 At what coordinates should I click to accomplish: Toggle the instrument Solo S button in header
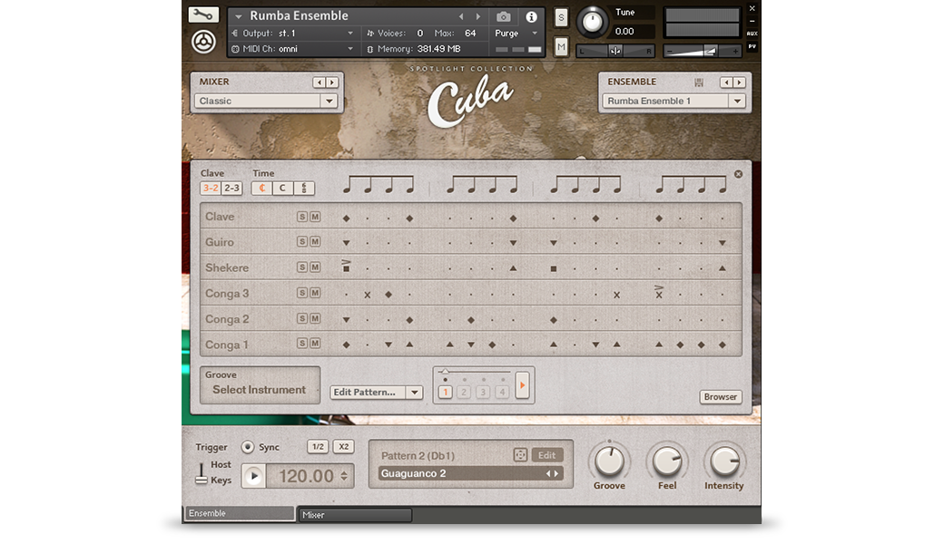point(561,17)
